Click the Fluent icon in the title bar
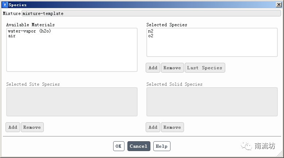 tap(5, 5)
